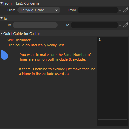This screenshot has width=129, height=129.
Task: Click the horizontal scrollbar below the text editor
Action: pyautogui.click(x=112, y=120)
